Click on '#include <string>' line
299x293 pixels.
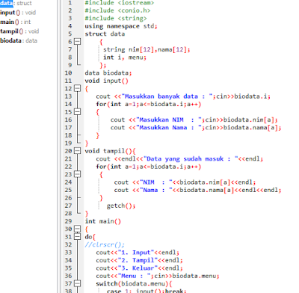(116, 18)
